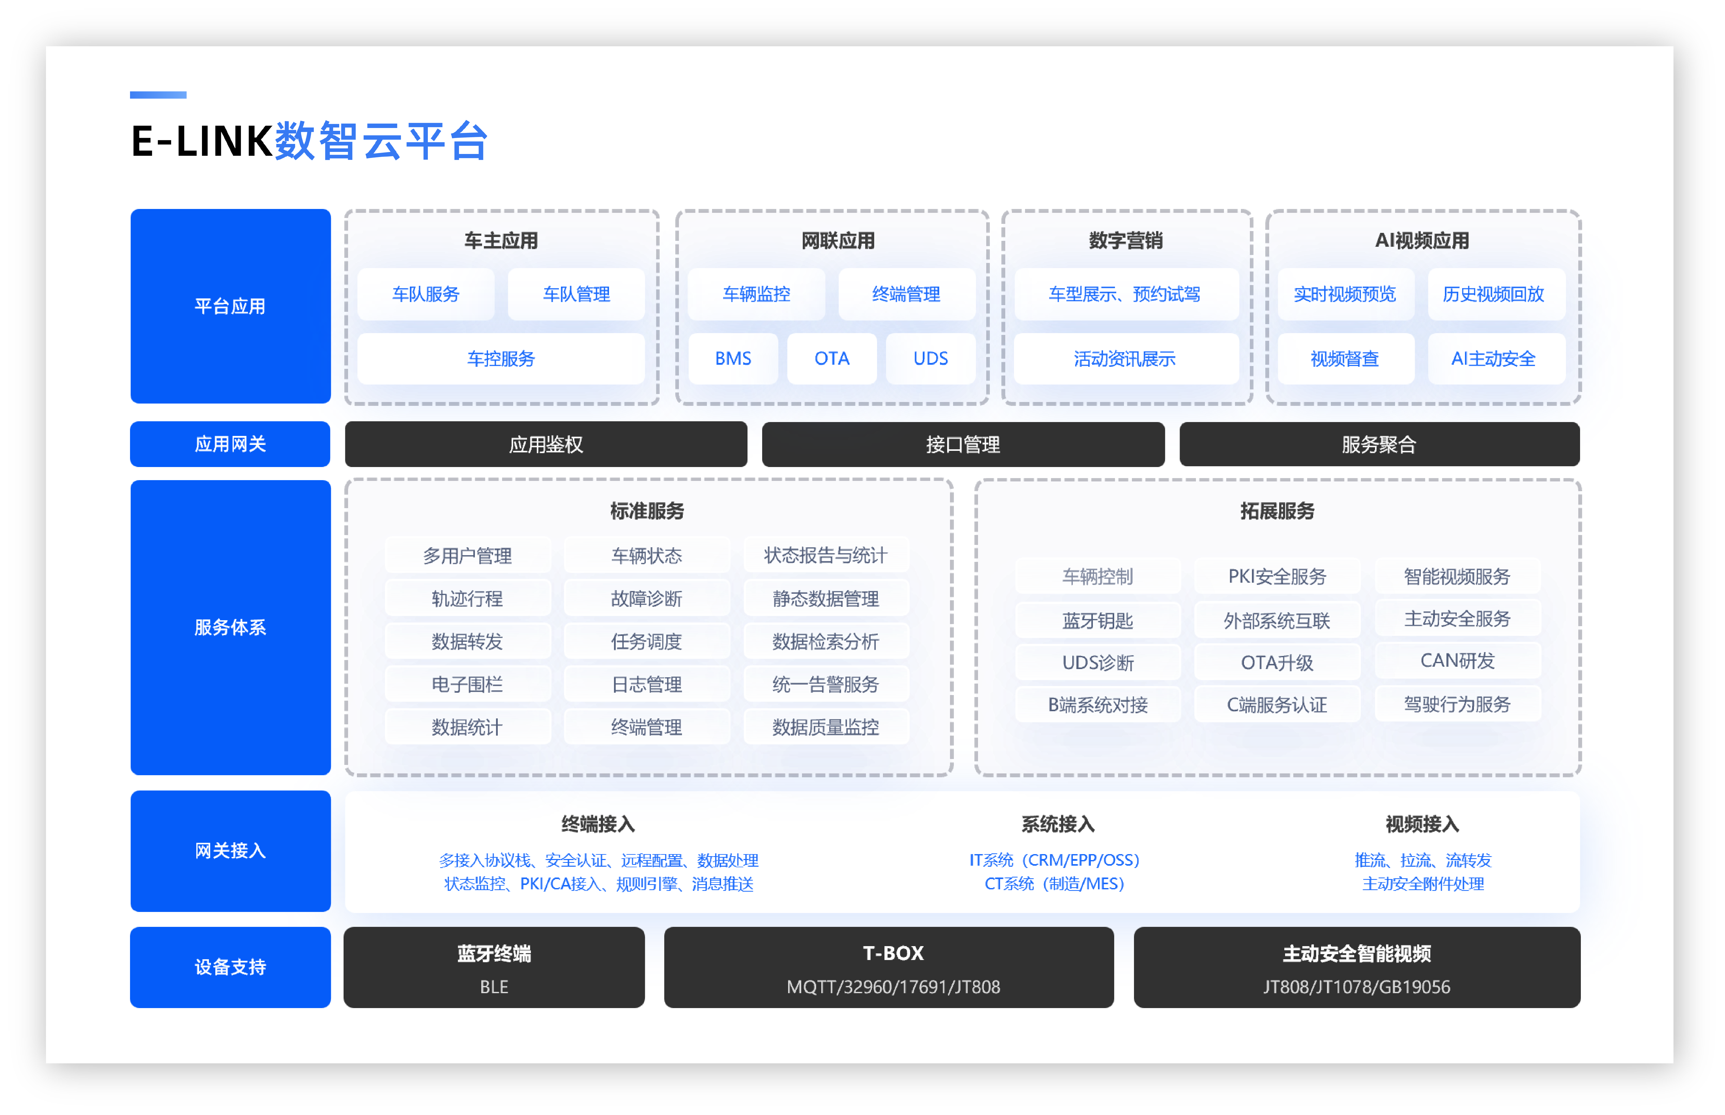
Task: Click the 车辆监控 card
Action: 757,294
